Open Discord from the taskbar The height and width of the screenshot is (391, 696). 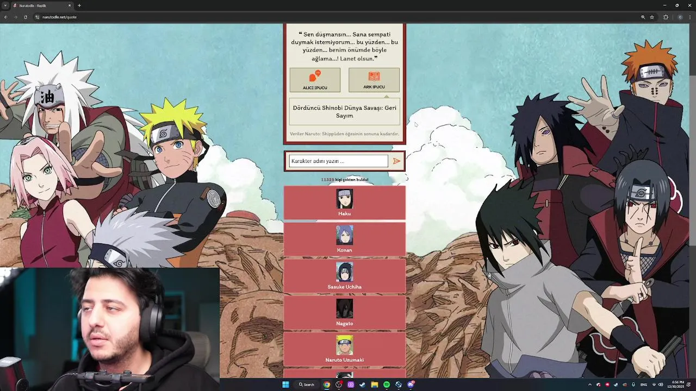pos(411,384)
